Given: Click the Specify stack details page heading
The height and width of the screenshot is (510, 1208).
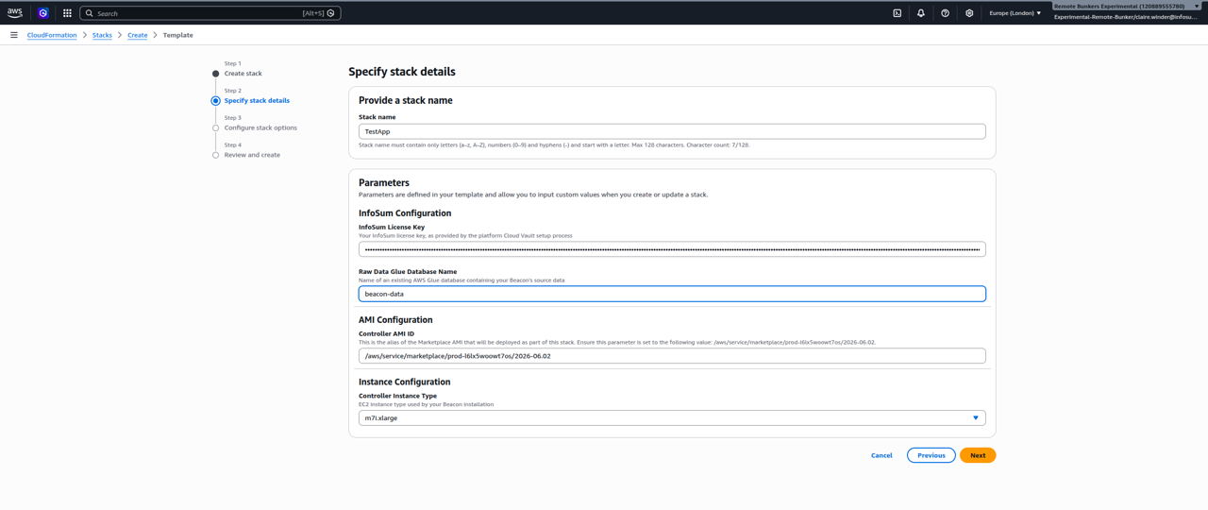Looking at the screenshot, I should pos(402,72).
